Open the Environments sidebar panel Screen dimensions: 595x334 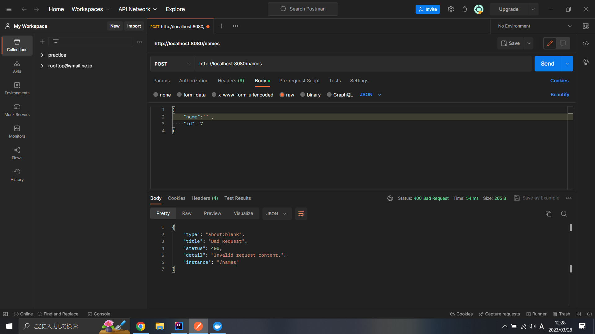(17, 89)
